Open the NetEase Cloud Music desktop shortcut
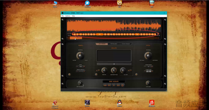209x110 pixels. pos(152,103)
